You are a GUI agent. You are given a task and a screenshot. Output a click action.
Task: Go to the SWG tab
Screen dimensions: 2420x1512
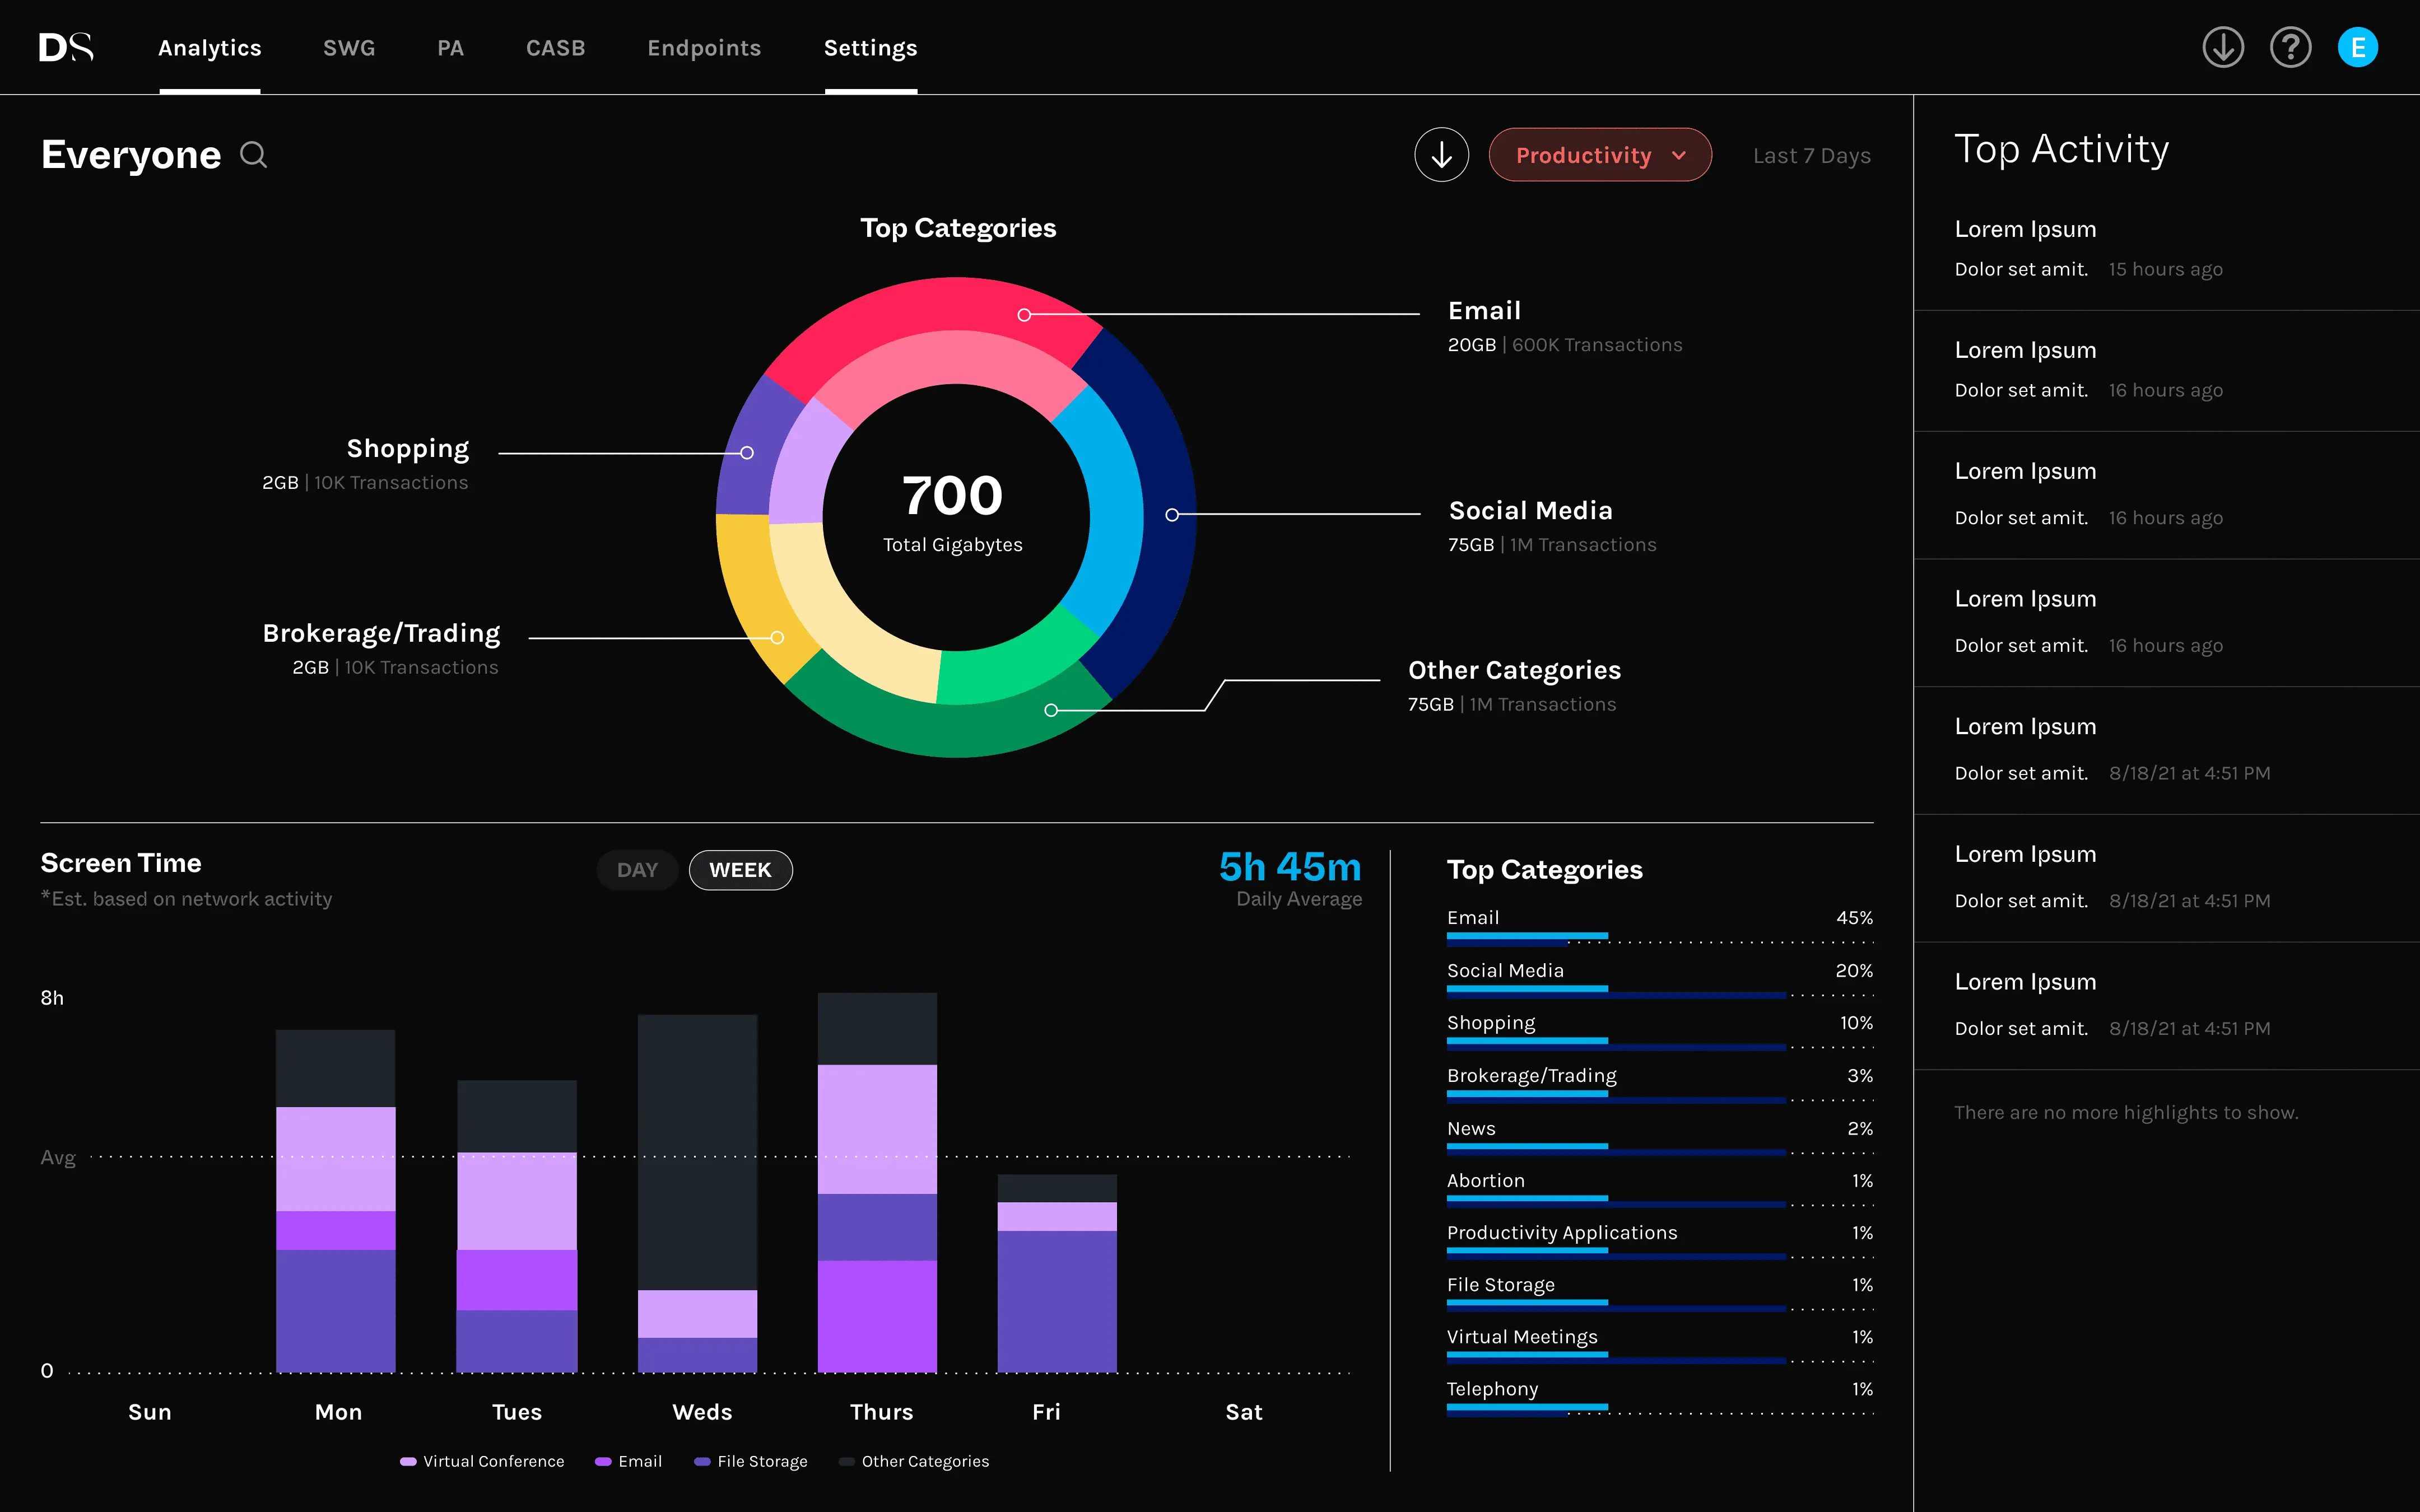(x=349, y=48)
